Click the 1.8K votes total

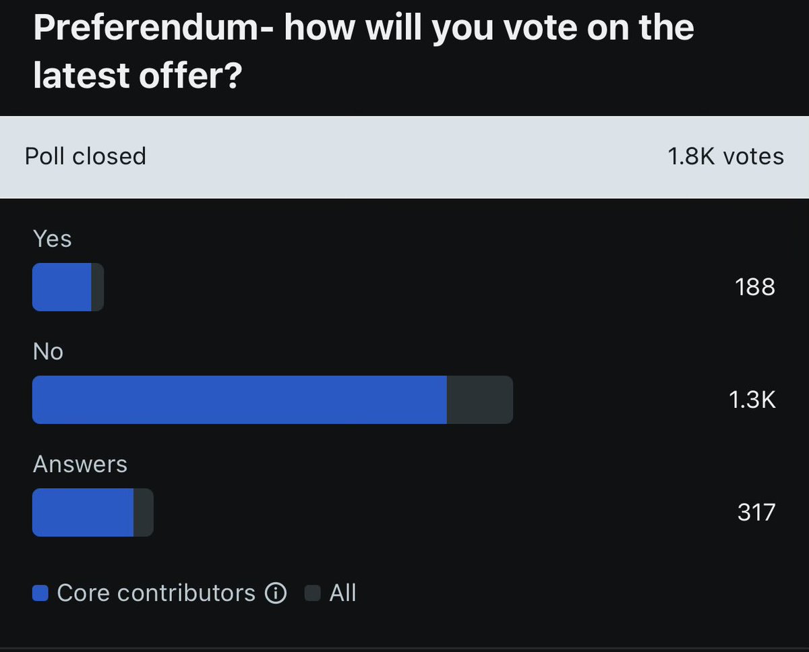(725, 156)
